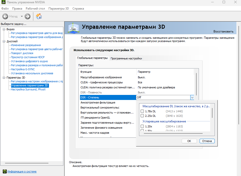The image size is (241, 176).
Task: Switch to the Программные настройки tab
Action: (126, 58)
